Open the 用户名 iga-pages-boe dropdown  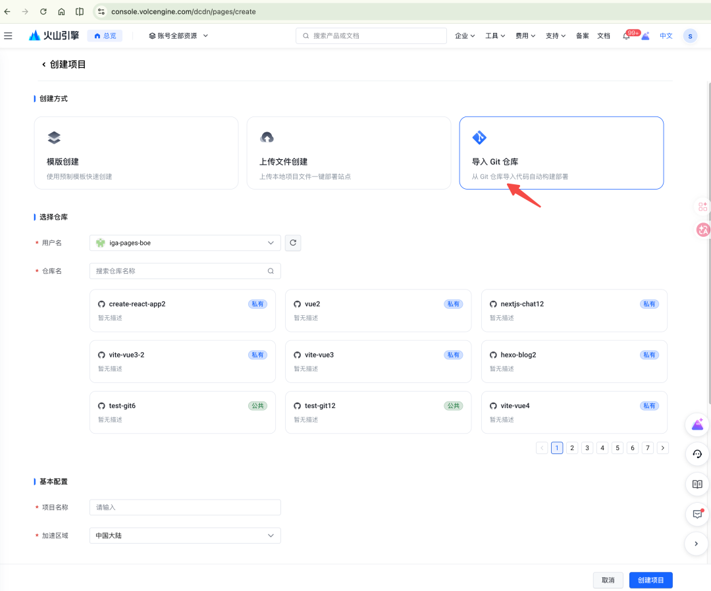184,242
